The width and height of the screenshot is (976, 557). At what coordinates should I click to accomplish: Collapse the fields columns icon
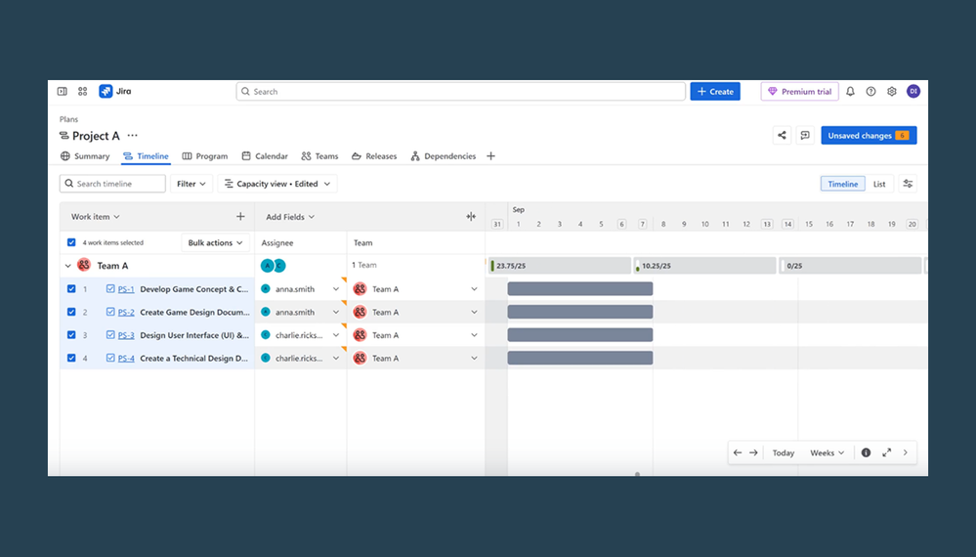tap(471, 217)
